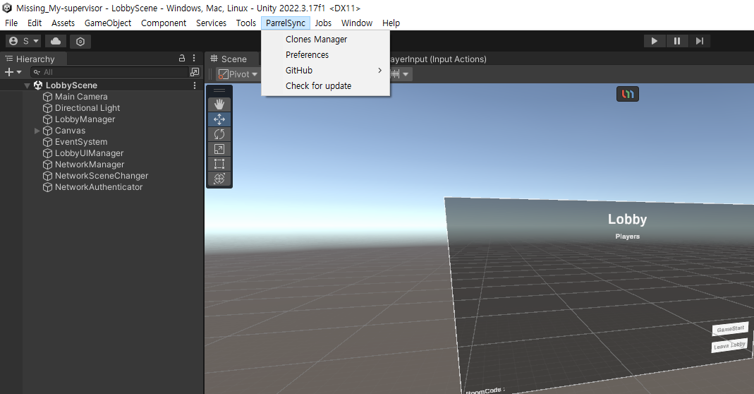Open the LobbyScene options kebab menu
754x394 pixels.
point(194,85)
